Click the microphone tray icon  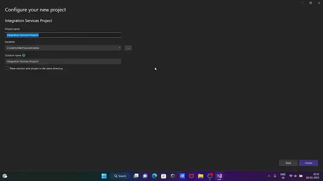(275, 176)
